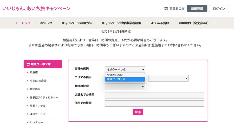Open よくある質問 in the navigation
The width and height of the screenshot is (234, 125).
pos(160,23)
